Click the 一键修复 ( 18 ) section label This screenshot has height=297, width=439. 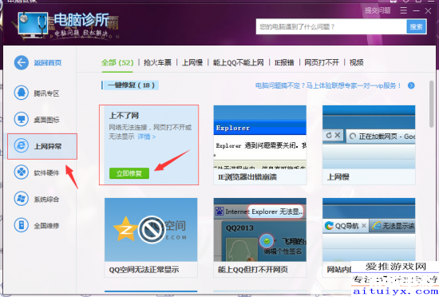pyautogui.click(x=131, y=85)
